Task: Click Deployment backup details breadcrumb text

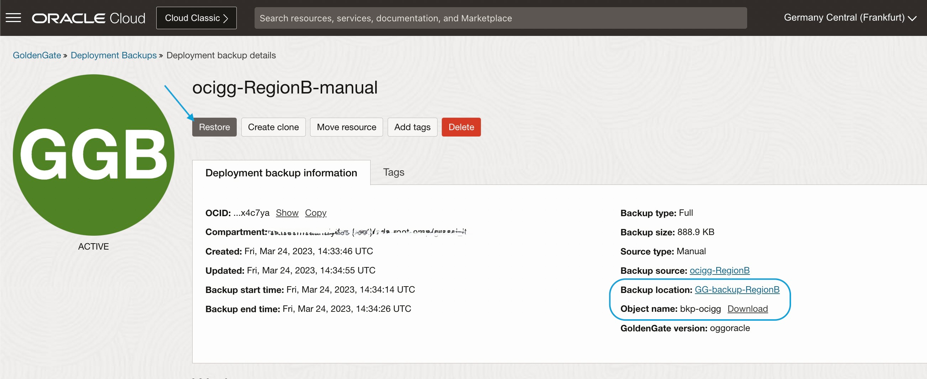Action: pyautogui.click(x=221, y=55)
